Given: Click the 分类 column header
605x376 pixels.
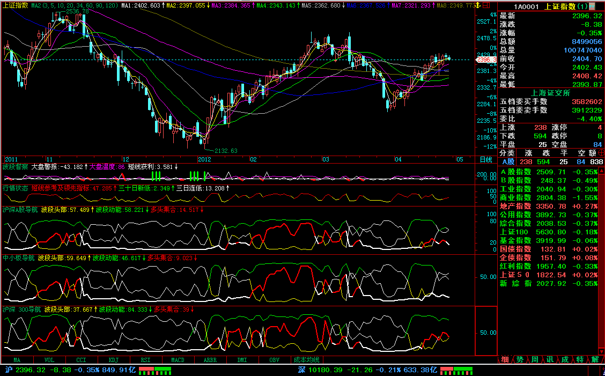Looking at the screenshot, I should 507,153.
